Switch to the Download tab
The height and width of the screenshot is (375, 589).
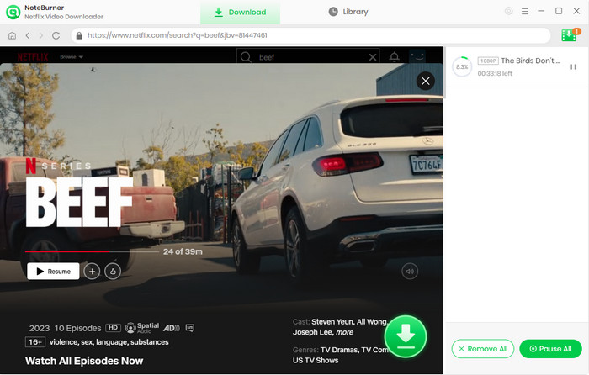coord(240,12)
